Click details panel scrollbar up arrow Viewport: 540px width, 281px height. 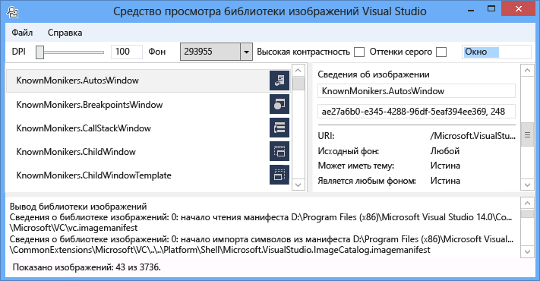pyautogui.click(x=527, y=71)
